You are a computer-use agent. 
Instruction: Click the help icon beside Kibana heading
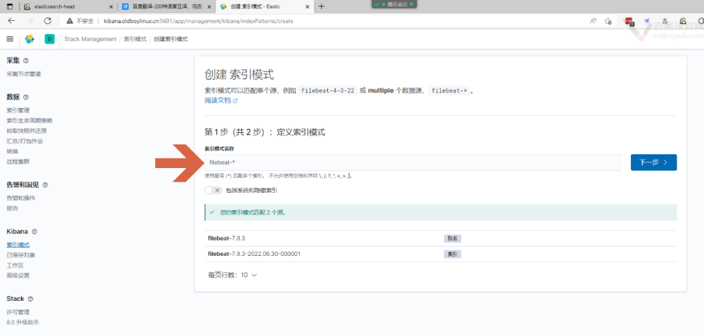click(35, 231)
